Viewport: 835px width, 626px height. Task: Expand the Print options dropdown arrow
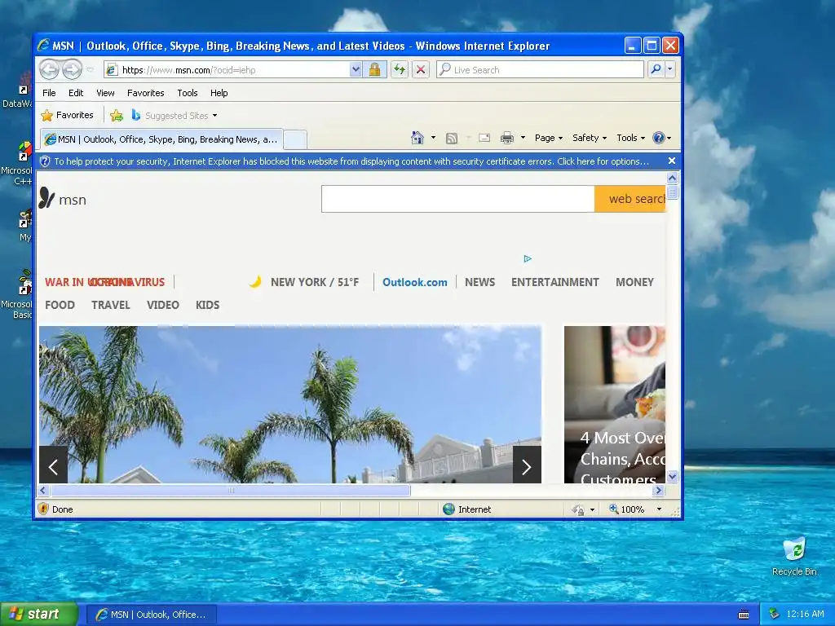[523, 138]
